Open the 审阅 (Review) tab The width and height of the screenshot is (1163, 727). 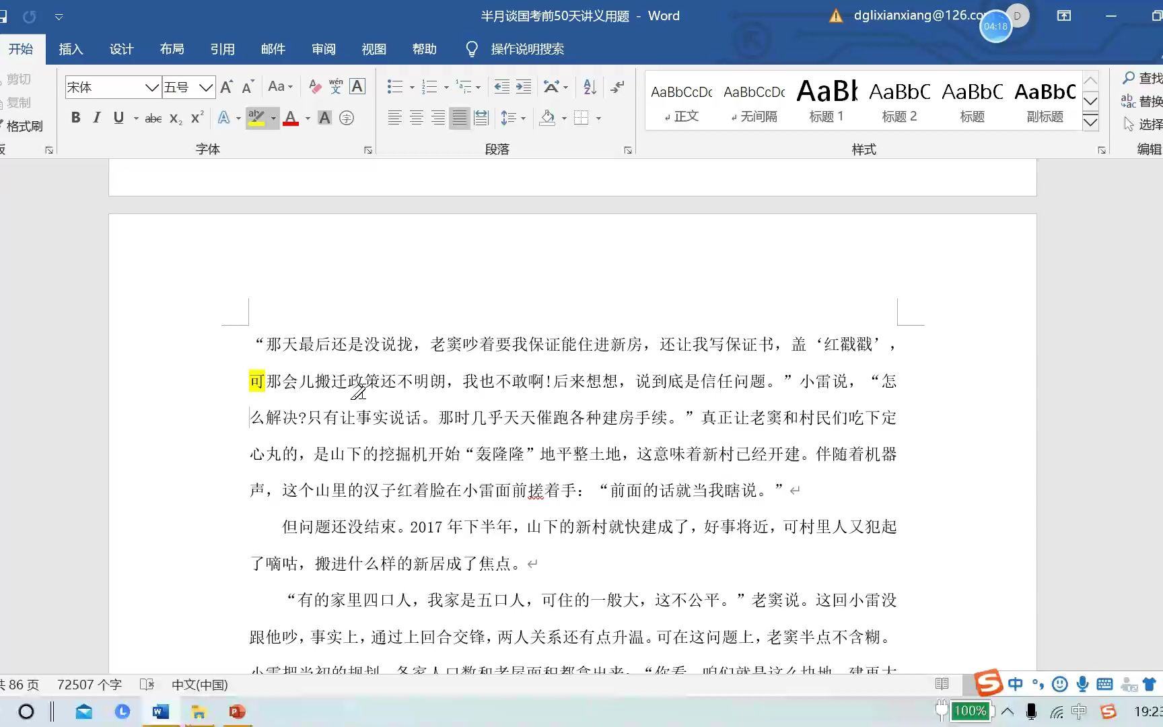323,49
